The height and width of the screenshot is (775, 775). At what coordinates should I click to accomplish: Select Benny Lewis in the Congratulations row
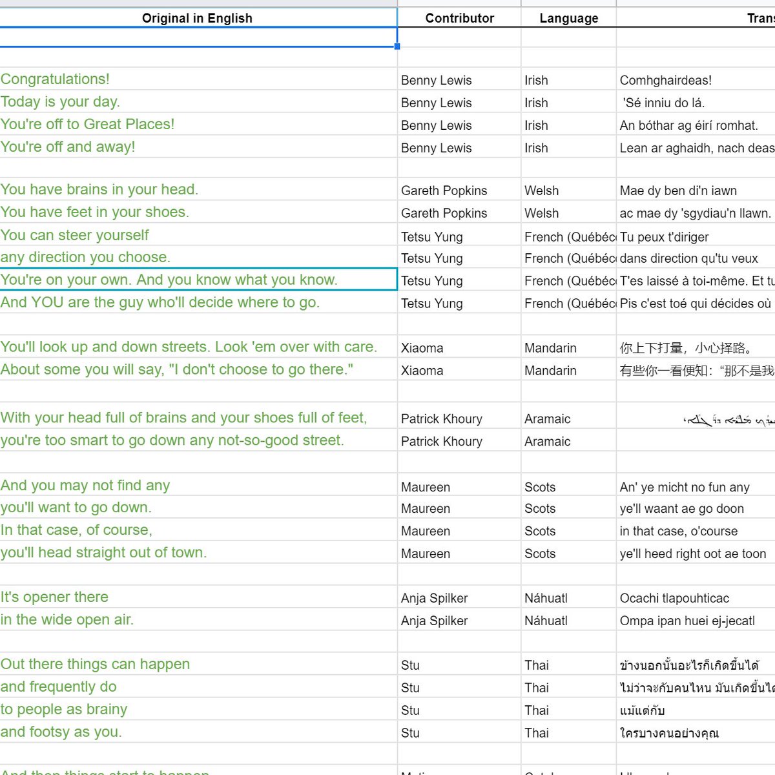pyautogui.click(x=459, y=79)
